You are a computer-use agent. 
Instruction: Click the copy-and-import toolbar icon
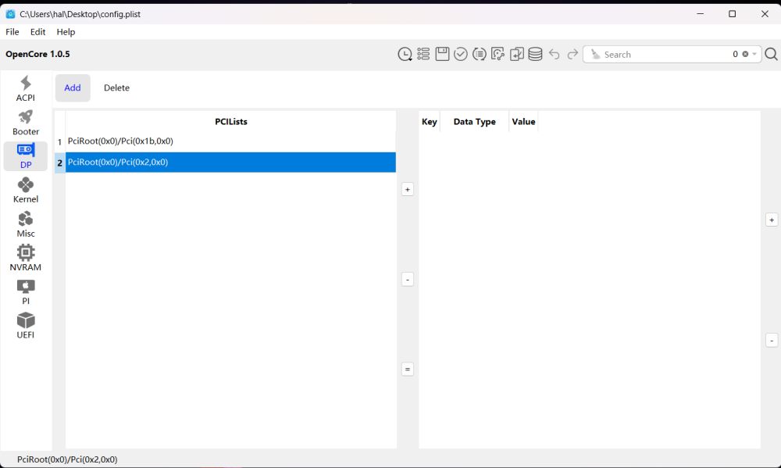(x=516, y=54)
